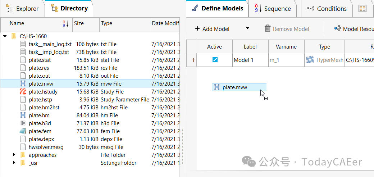374x177 pixels.
Task: Click the HyperMesh type cell
Action: coord(324,60)
